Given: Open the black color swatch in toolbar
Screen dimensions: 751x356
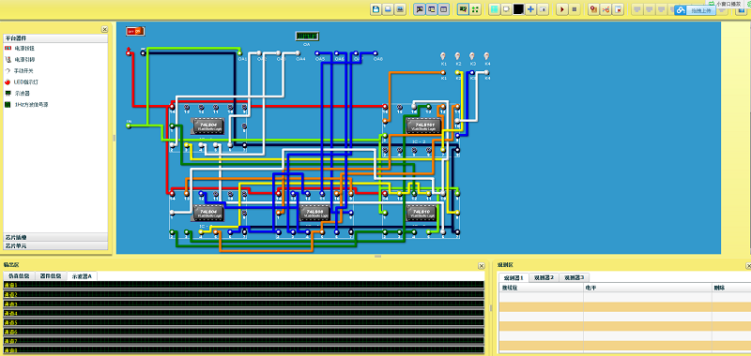Looking at the screenshot, I should point(518,9).
